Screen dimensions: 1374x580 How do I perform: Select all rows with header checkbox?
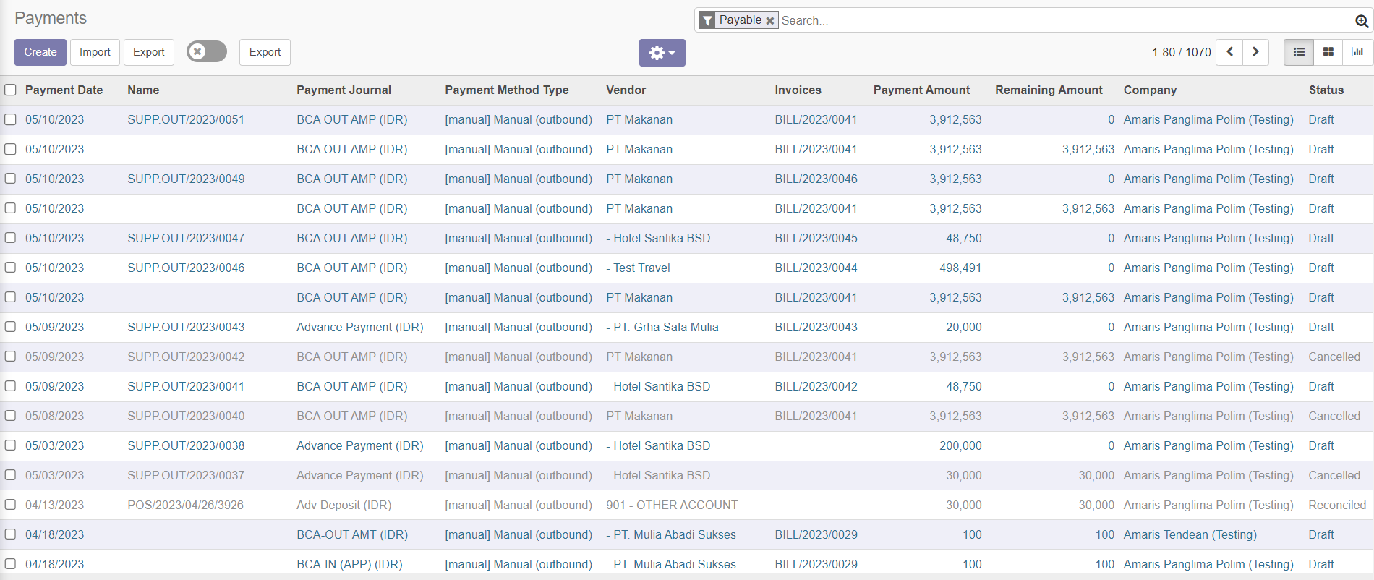coord(10,90)
